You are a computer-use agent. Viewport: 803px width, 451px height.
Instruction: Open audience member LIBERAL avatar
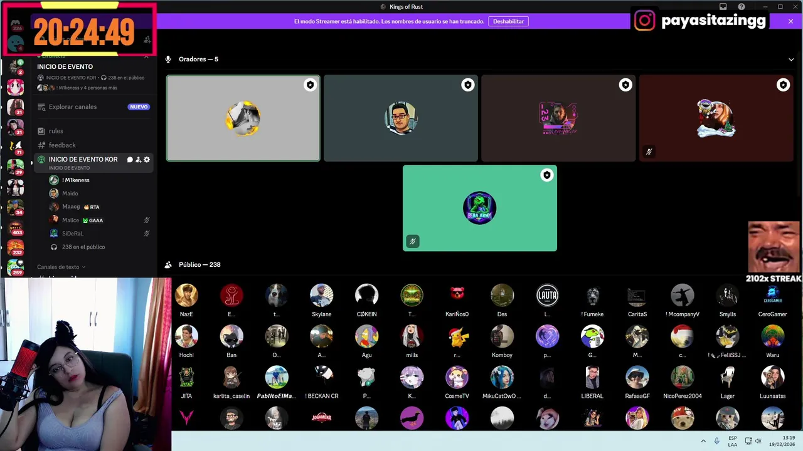click(x=592, y=377)
